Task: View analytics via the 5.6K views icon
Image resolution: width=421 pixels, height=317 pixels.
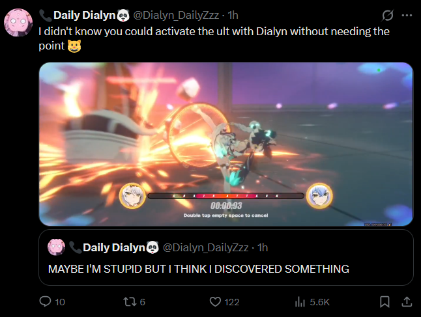Action: pyautogui.click(x=300, y=302)
